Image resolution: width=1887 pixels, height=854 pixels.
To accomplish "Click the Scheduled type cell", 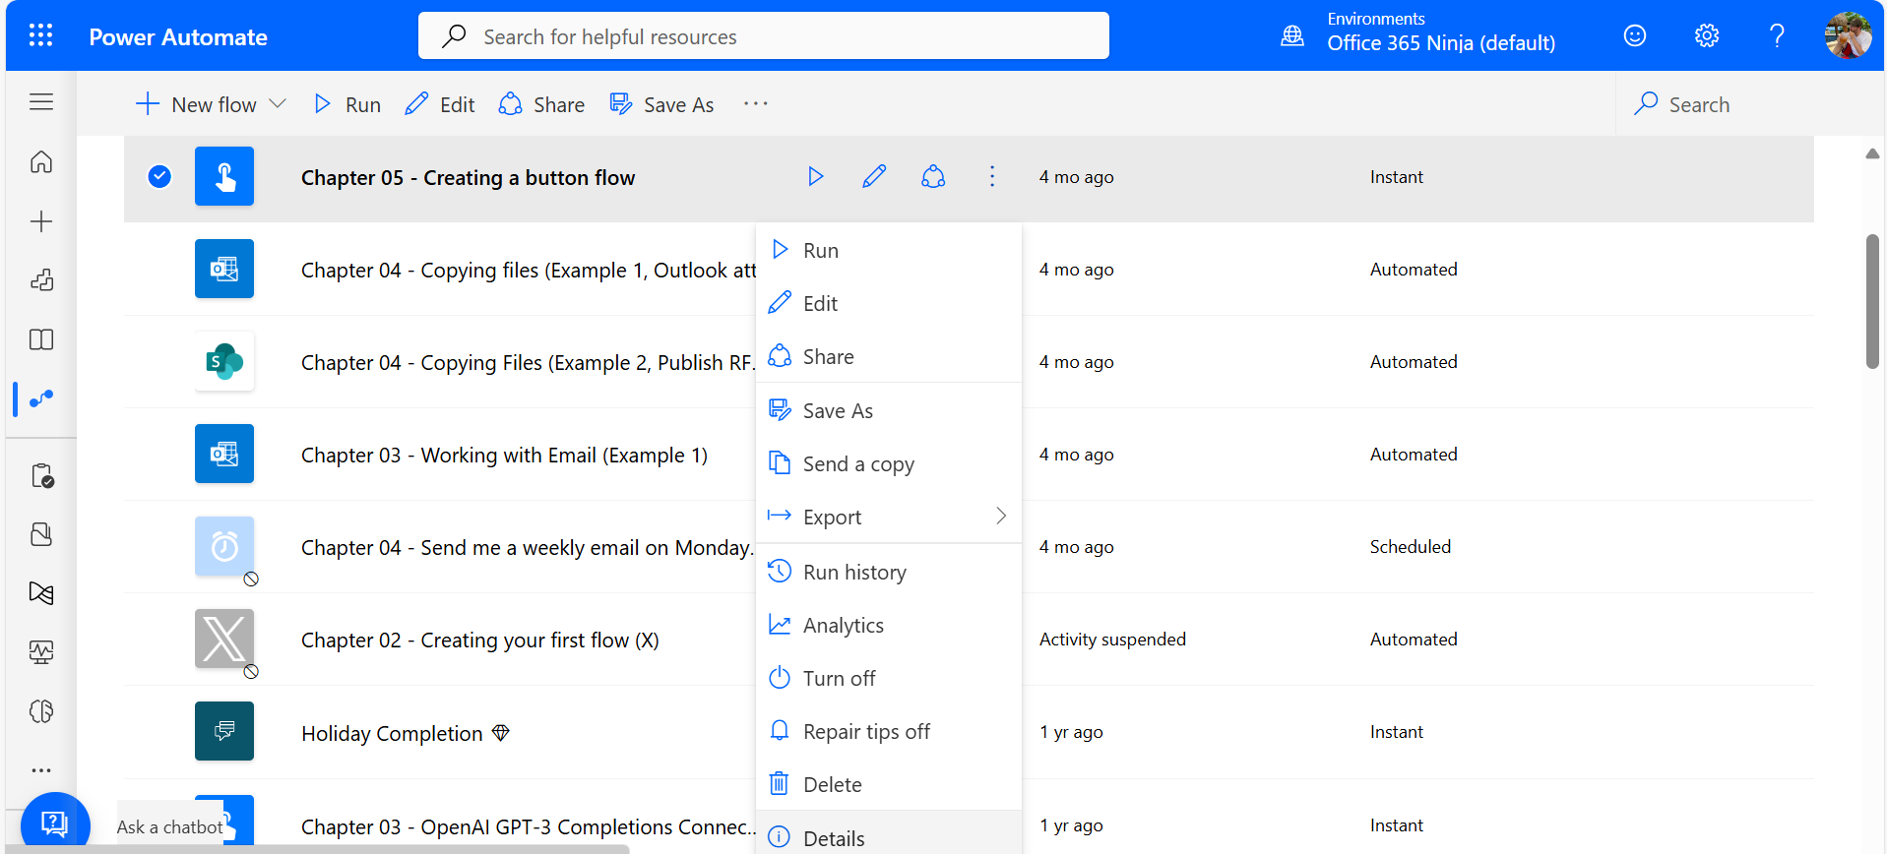I will pos(1410,547).
